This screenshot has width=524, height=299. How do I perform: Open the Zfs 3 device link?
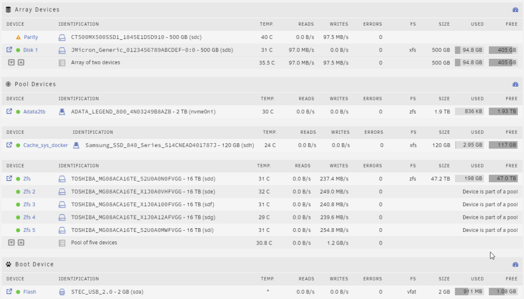pos(29,205)
